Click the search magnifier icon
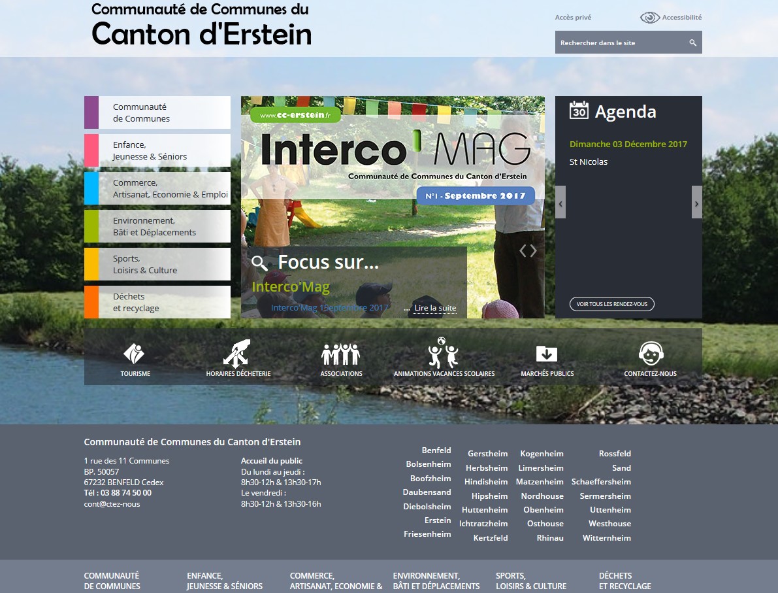Image resolution: width=778 pixels, height=593 pixels. tap(692, 43)
